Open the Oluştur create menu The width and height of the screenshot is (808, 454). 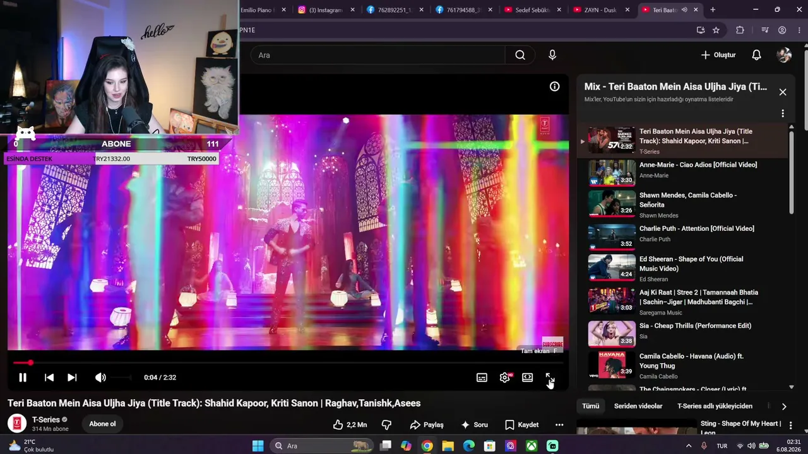(x=718, y=55)
